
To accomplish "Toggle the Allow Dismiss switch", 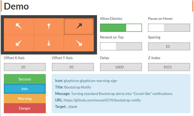I will tap(121, 28).
